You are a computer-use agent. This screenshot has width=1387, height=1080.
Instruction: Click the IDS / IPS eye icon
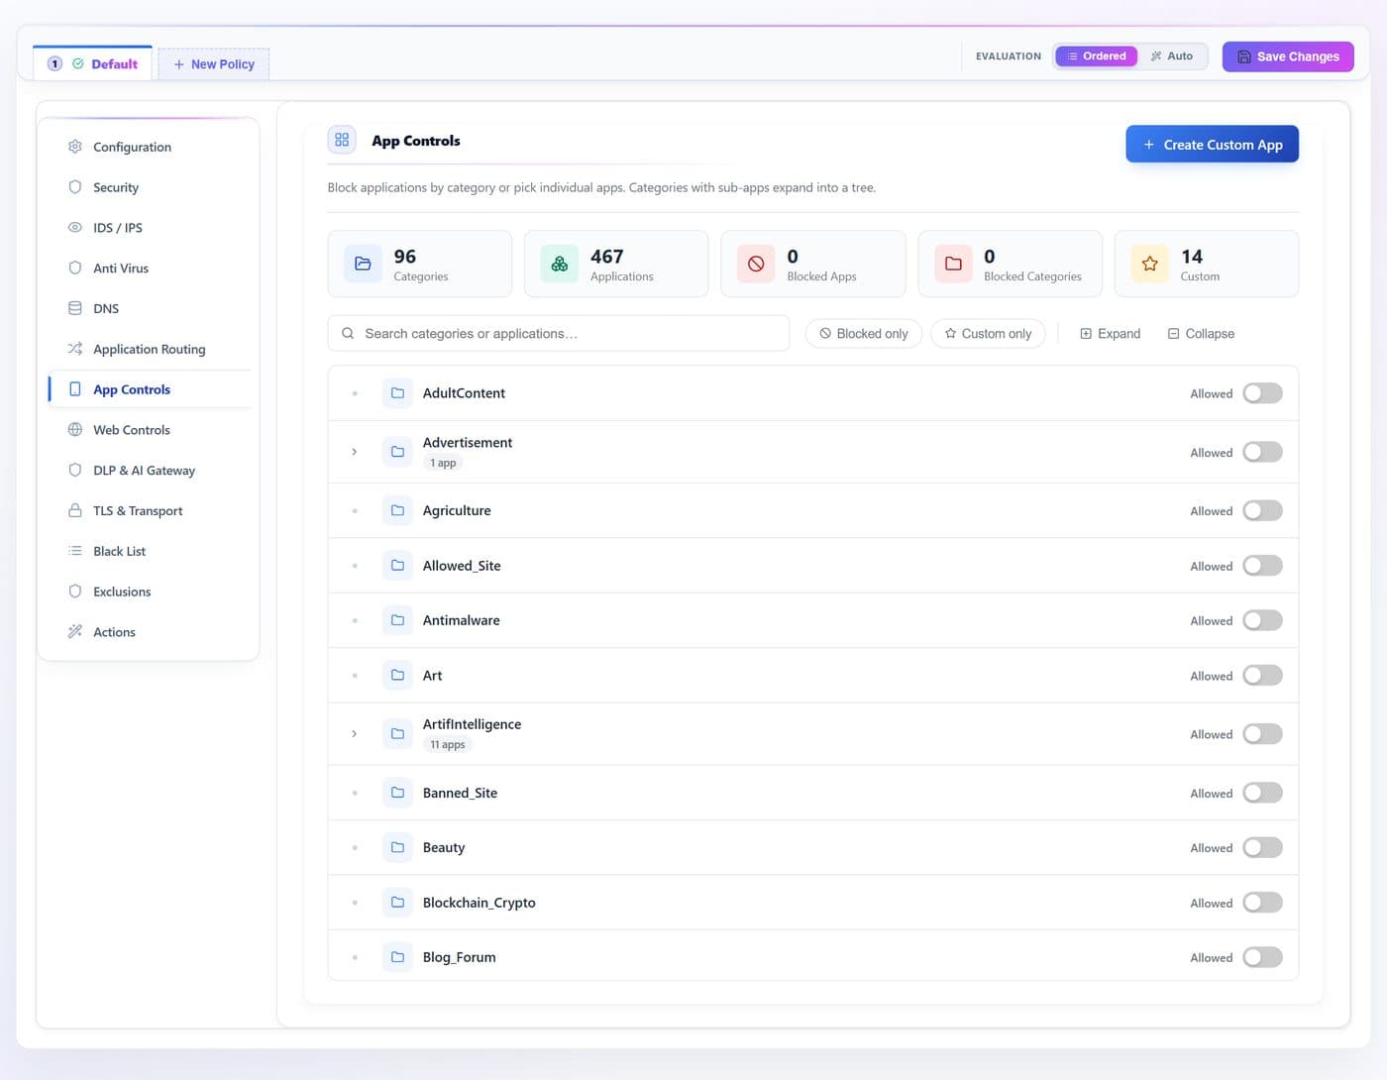(74, 228)
